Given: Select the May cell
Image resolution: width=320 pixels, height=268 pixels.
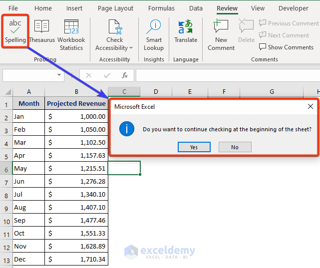Looking at the screenshot, I should [x=29, y=168].
